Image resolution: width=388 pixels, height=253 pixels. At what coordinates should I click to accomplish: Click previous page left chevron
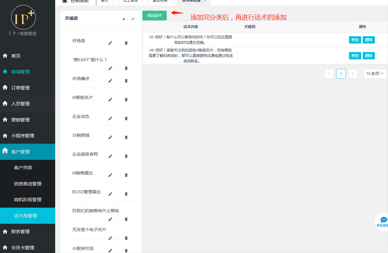pyautogui.click(x=329, y=74)
